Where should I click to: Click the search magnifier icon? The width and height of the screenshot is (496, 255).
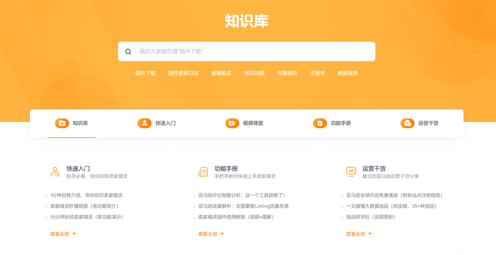tap(128, 52)
